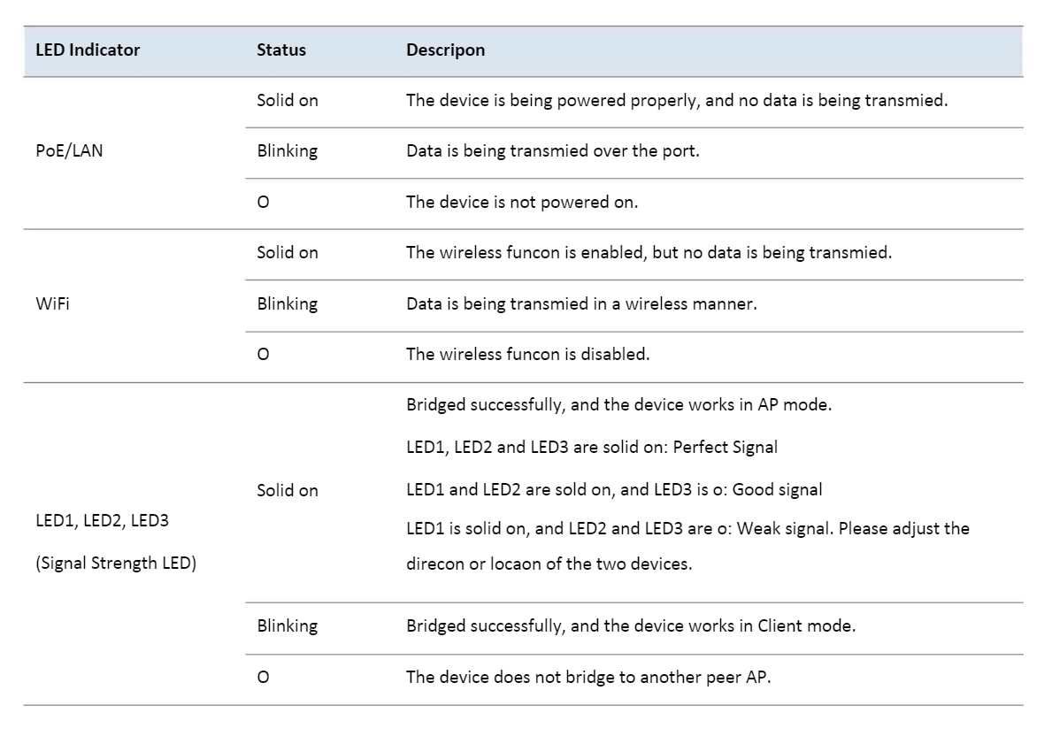The width and height of the screenshot is (1052, 744).
Task: Click the "Good signal" description line
Action: coord(613,489)
